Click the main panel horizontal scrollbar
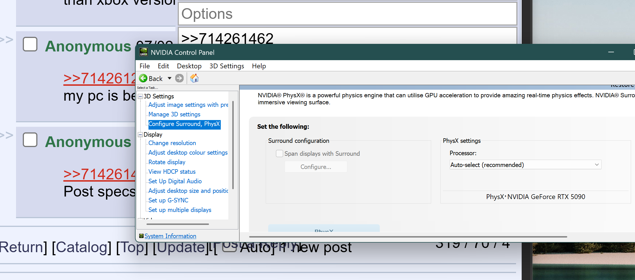 point(408,237)
